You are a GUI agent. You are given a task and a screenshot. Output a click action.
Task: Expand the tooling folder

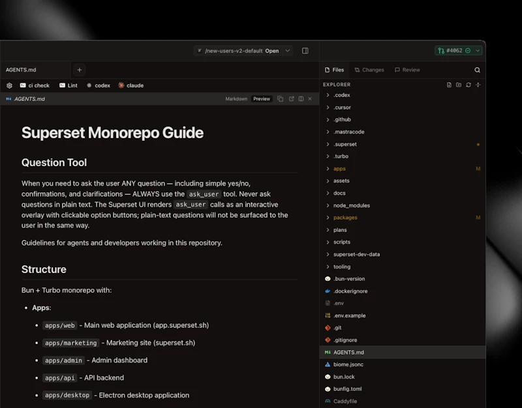point(403,267)
